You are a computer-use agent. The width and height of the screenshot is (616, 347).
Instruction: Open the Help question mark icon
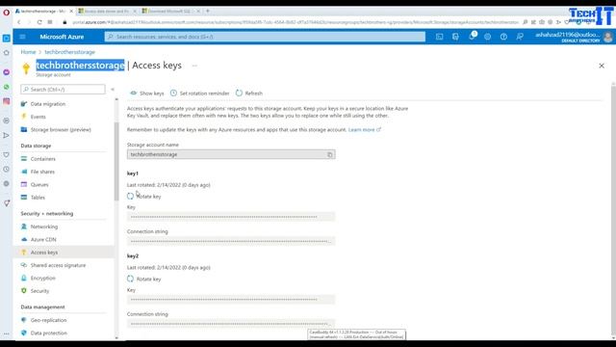tap(503, 37)
